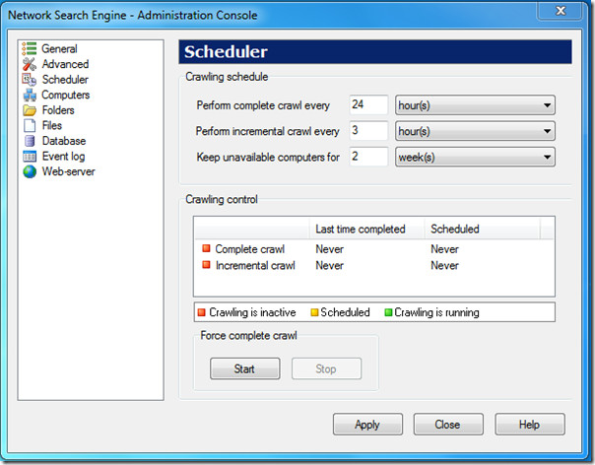Close the Administration Console dialog
This screenshot has width=595, height=465.
click(x=448, y=425)
